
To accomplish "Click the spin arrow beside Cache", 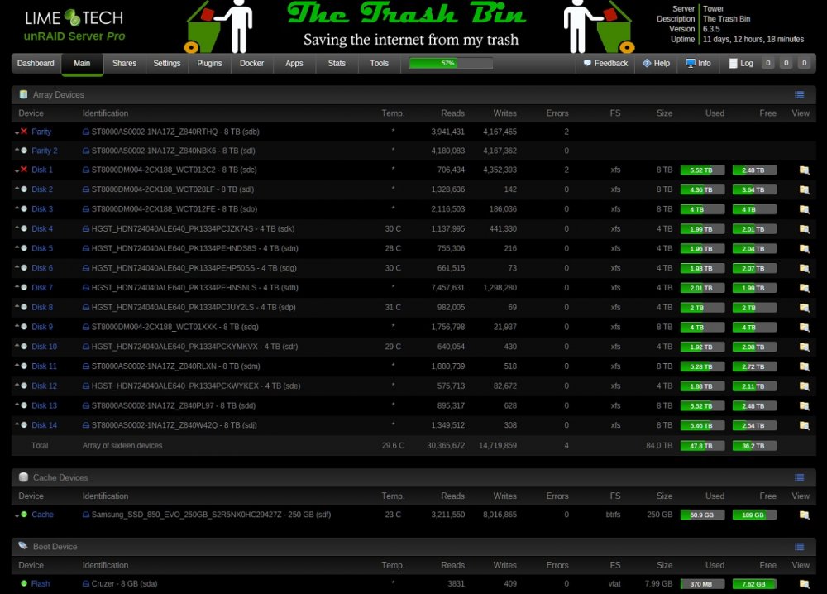I will (x=17, y=516).
